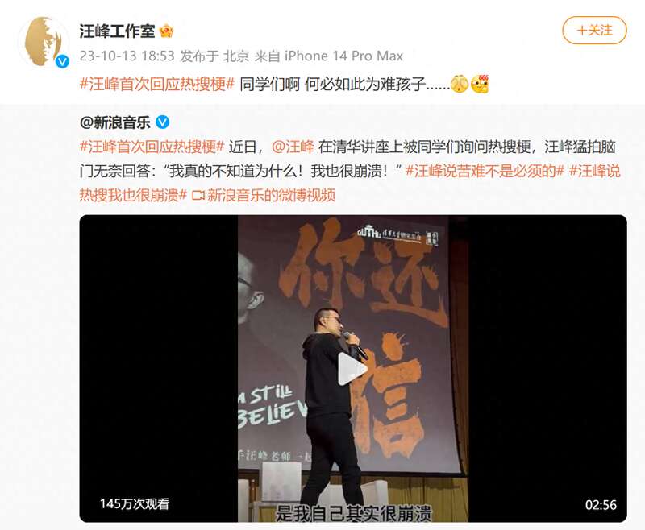Click the crown membership icon beside 汪峰工作室
The width and height of the screenshot is (645, 530).
[166, 31]
